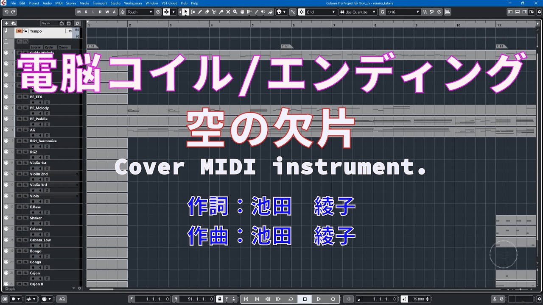Pick the Draw pencil tool

click(199, 12)
